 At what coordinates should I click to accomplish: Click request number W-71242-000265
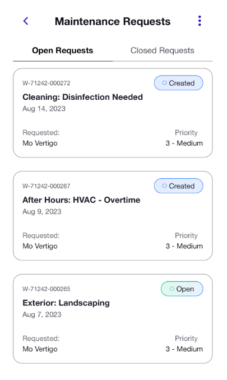pos(47,289)
